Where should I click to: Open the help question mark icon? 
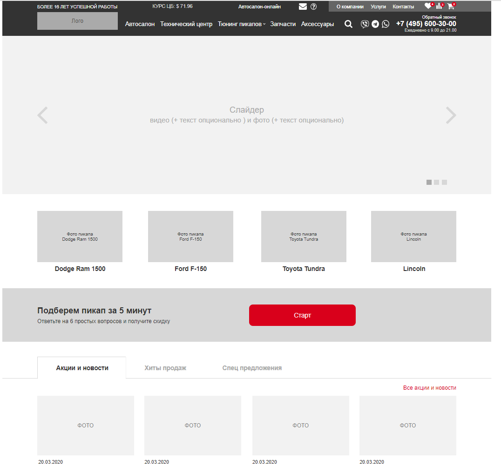pyautogui.click(x=313, y=7)
